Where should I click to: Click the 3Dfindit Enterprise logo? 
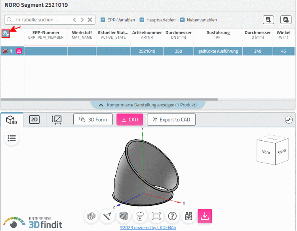click(33, 223)
